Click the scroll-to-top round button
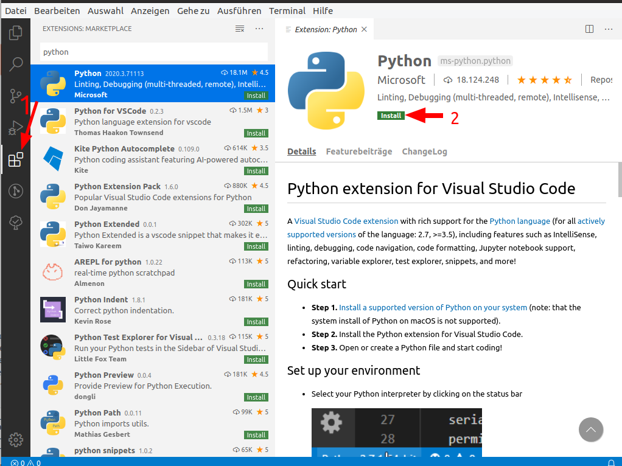 click(x=591, y=429)
